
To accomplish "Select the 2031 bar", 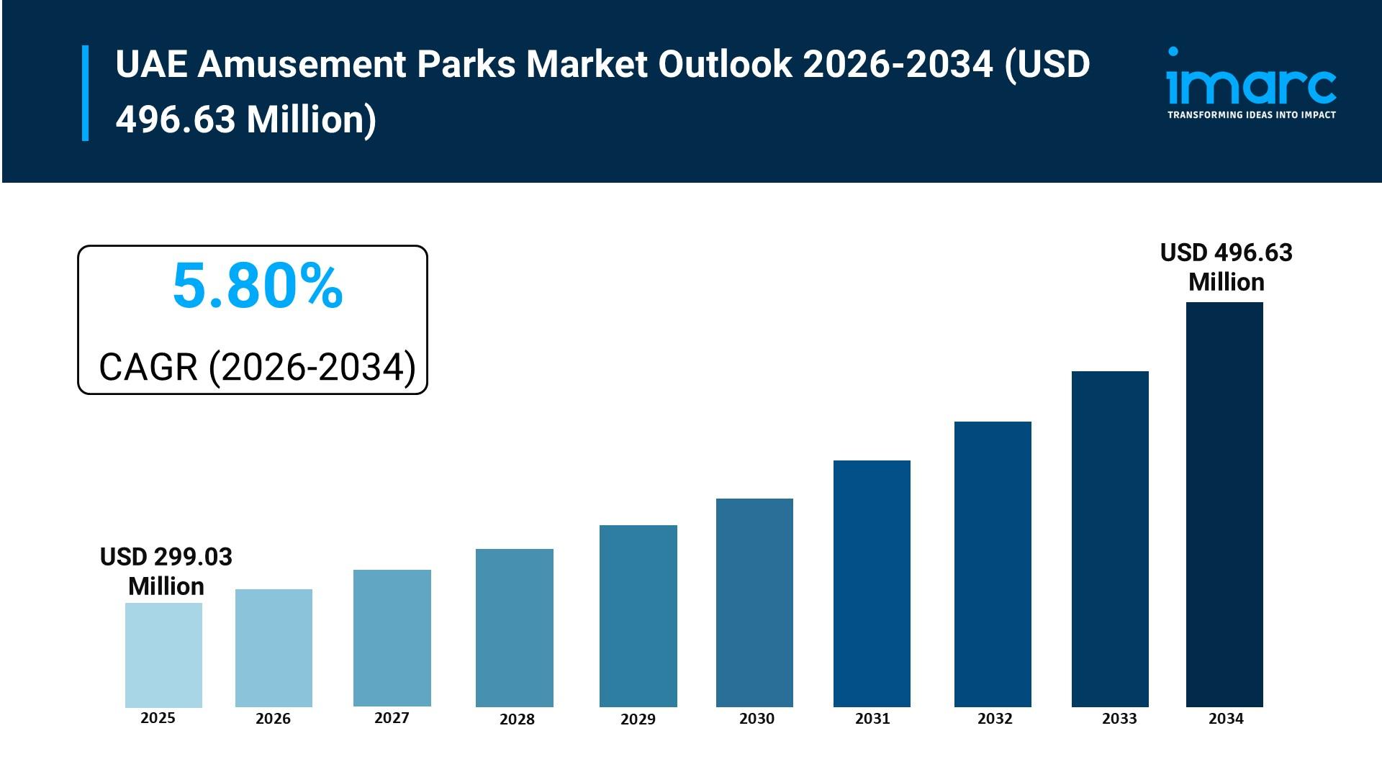I will (x=872, y=583).
